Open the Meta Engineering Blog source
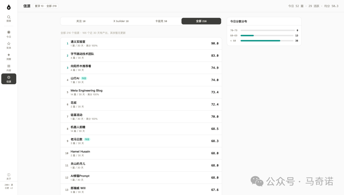 click(141, 92)
